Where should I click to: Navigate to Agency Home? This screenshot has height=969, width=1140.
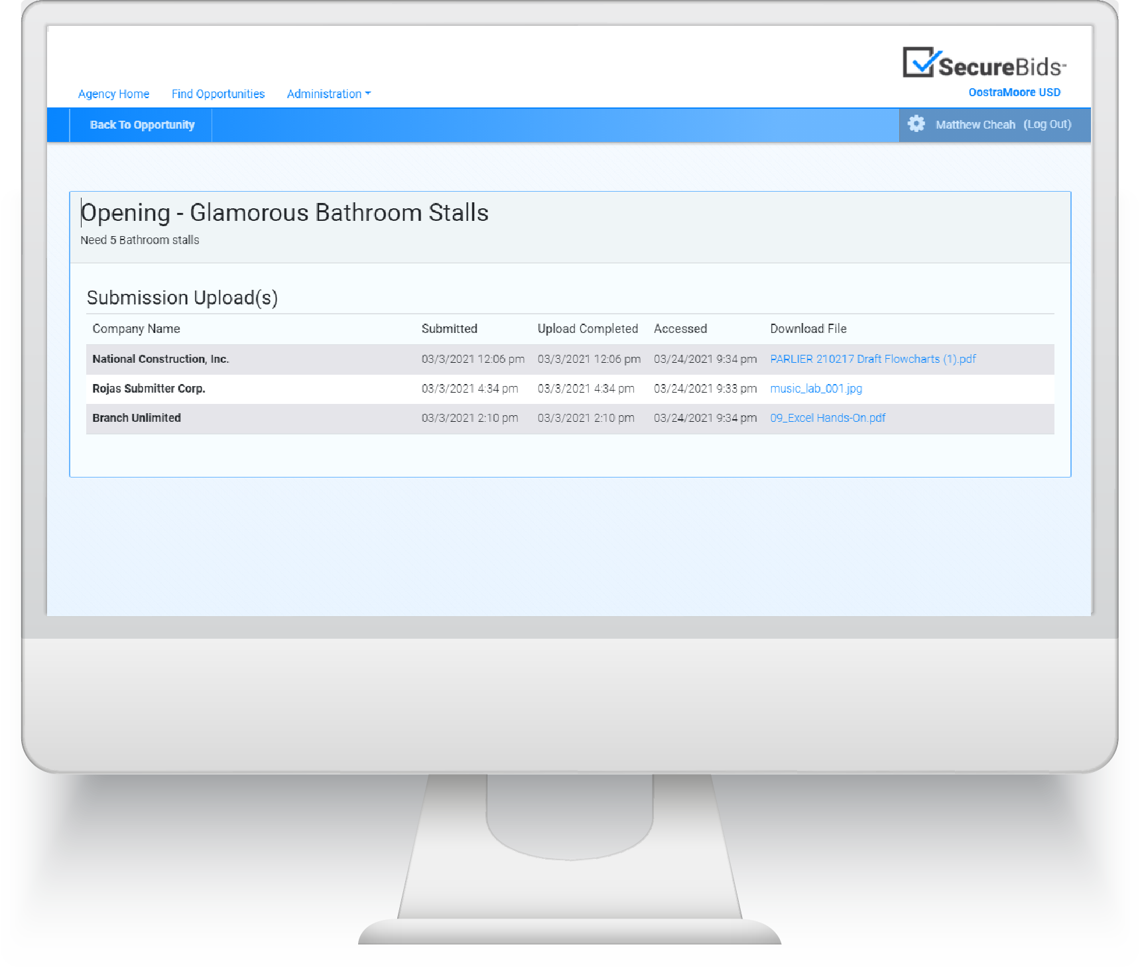coord(113,94)
